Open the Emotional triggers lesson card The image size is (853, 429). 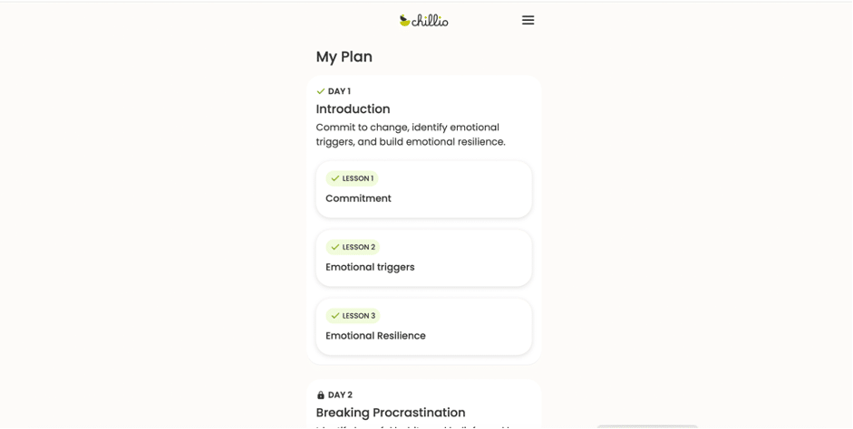coord(423,257)
